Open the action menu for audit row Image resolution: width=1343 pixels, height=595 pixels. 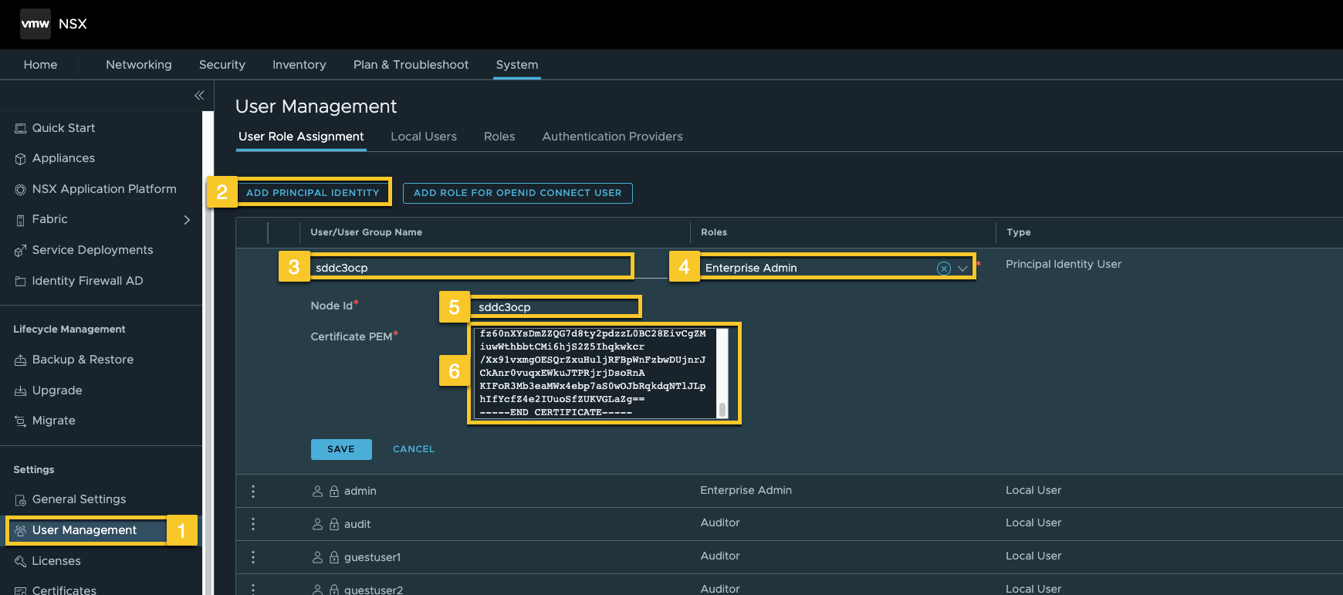[253, 524]
